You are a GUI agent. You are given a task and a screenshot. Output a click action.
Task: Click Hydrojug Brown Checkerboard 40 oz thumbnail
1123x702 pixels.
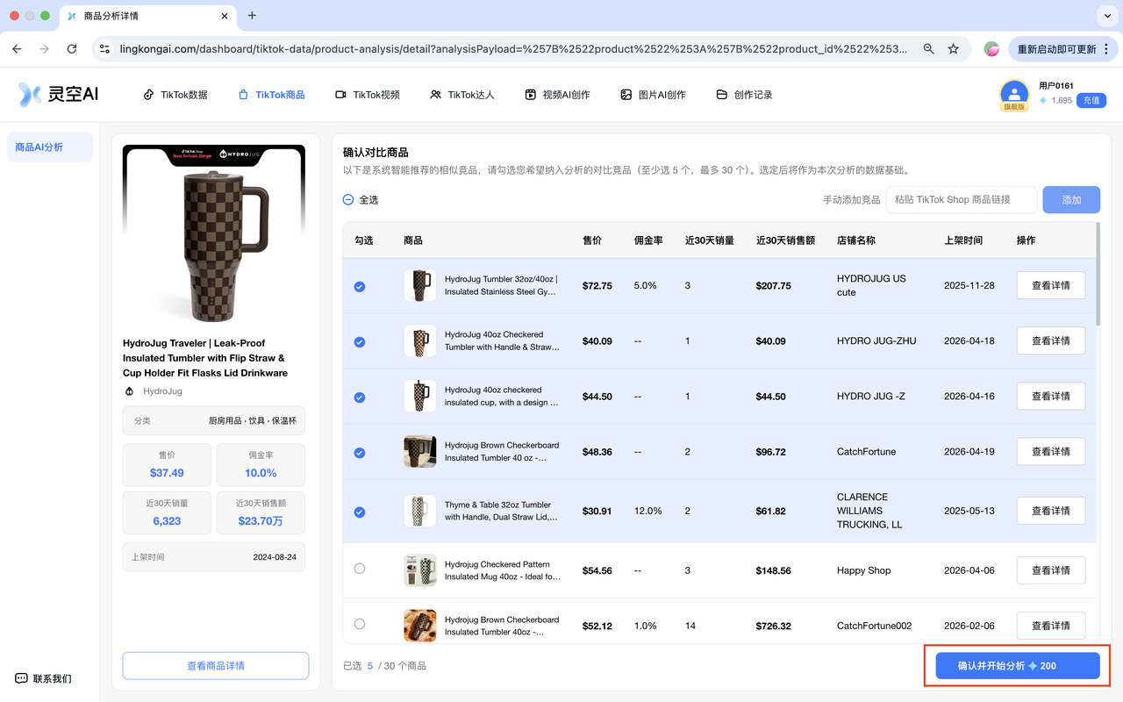click(419, 451)
